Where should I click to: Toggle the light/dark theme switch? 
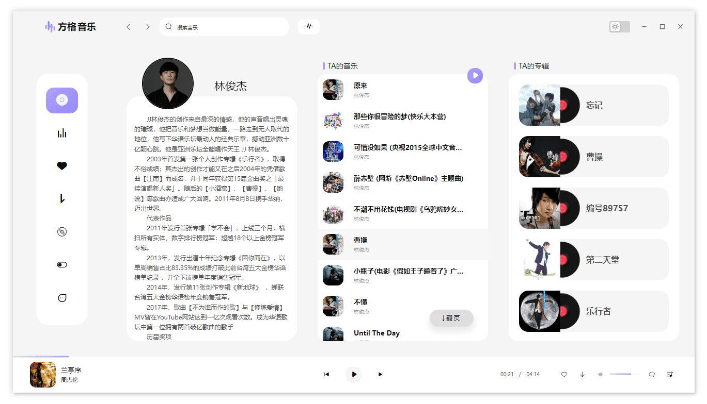[619, 27]
